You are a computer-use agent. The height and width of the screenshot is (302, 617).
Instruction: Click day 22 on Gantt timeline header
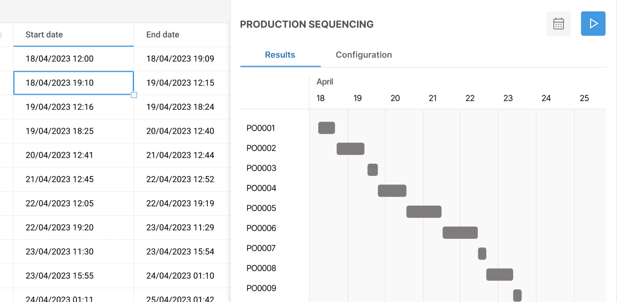coord(470,98)
